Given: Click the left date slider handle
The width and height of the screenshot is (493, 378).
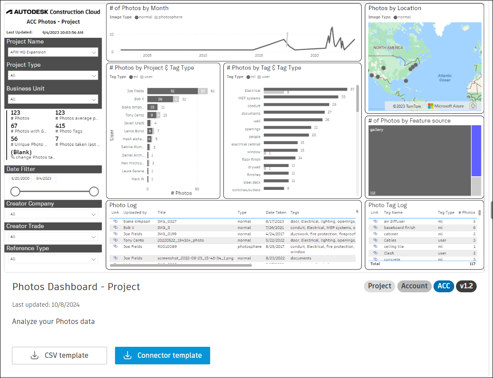Looking at the screenshot, I should (15, 191).
